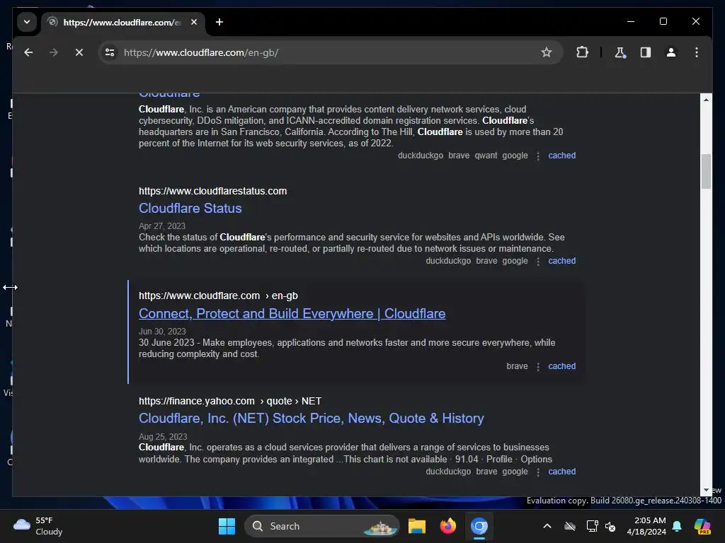Open File Explorer from the taskbar
This screenshot has width=725, height=543.
416,526
